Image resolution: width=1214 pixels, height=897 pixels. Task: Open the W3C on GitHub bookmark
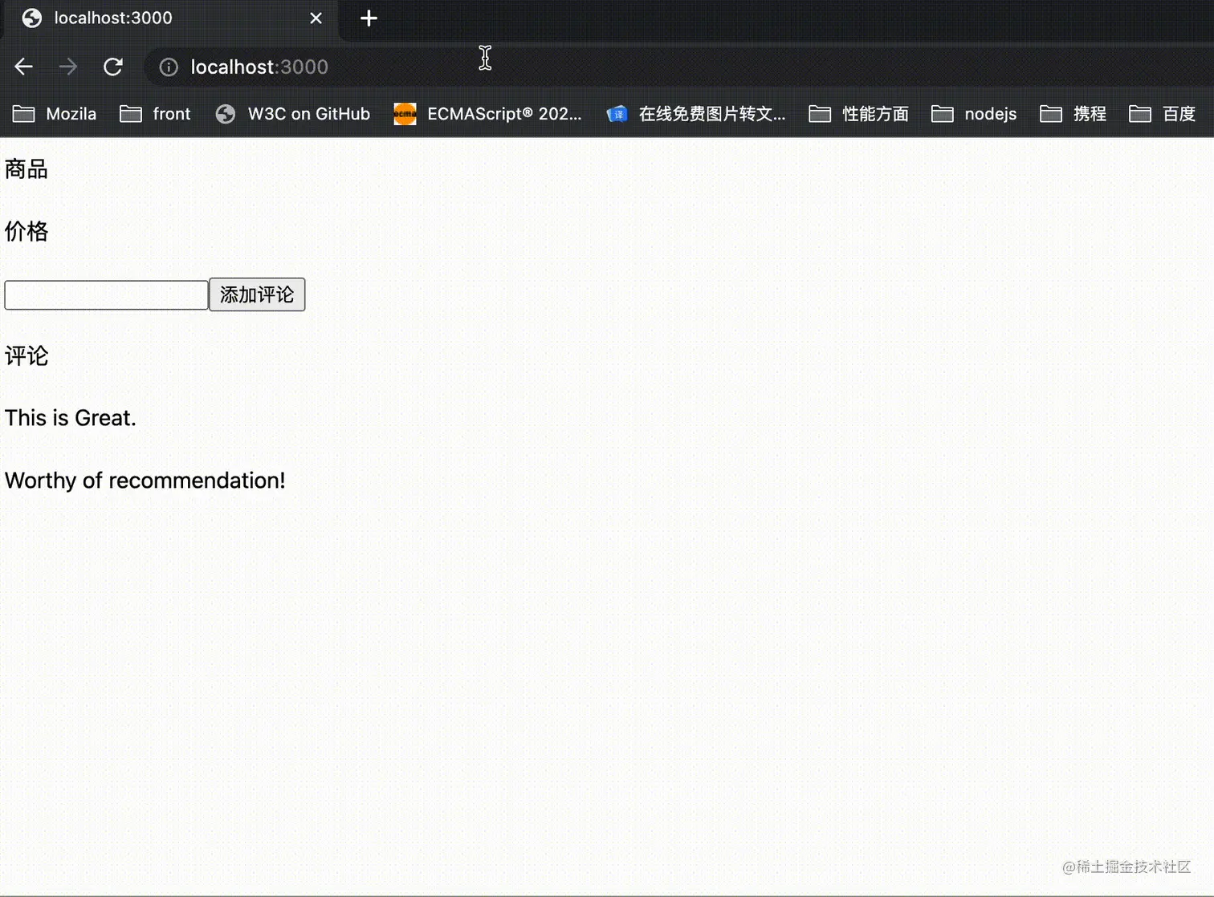(293, 114)
